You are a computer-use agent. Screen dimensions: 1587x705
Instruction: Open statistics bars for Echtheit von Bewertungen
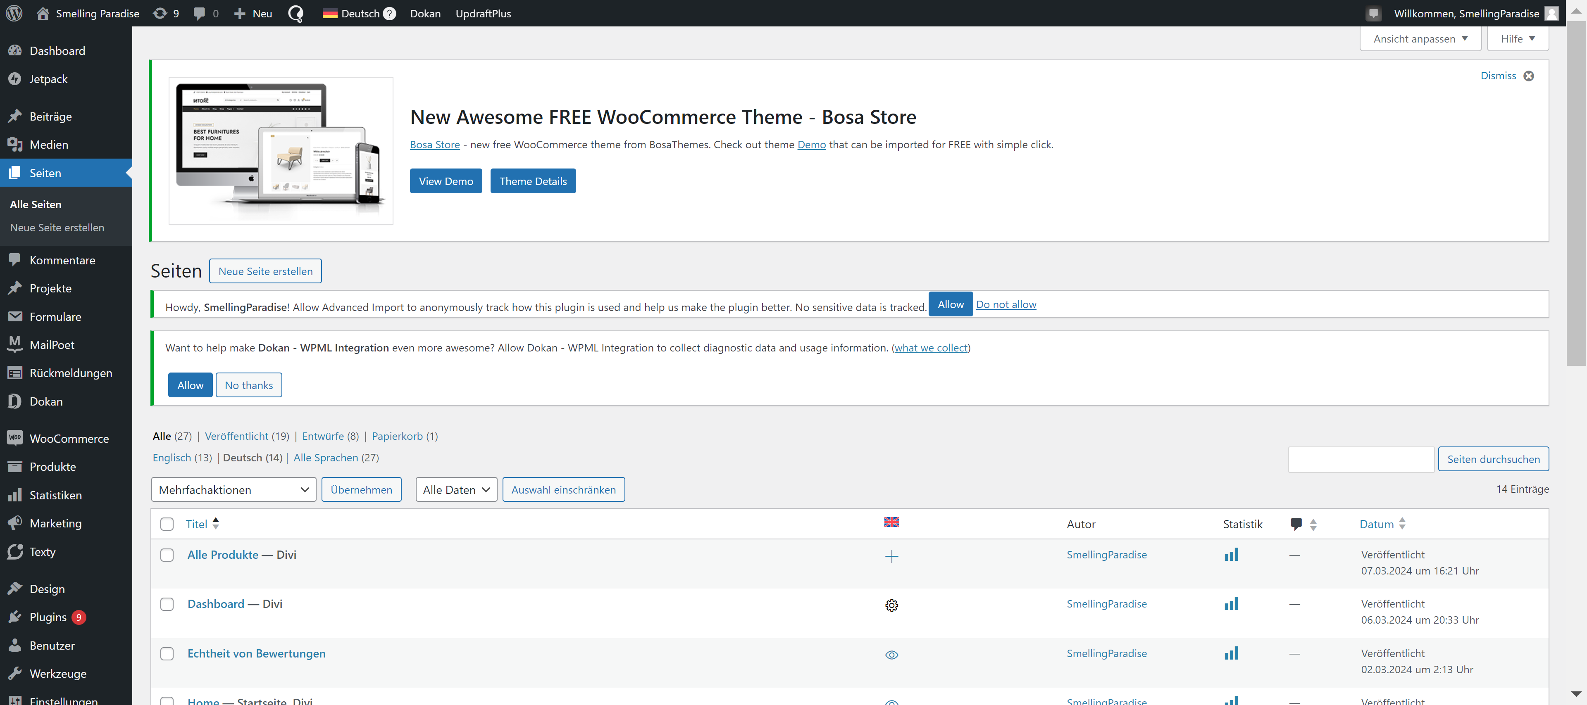click(x=1231, y=653)
